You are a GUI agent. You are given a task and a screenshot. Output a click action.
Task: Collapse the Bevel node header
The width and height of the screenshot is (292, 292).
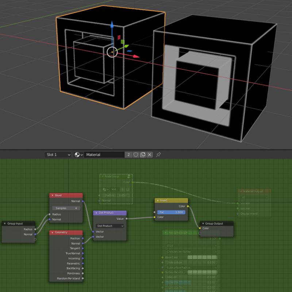(x=52, y=195)
